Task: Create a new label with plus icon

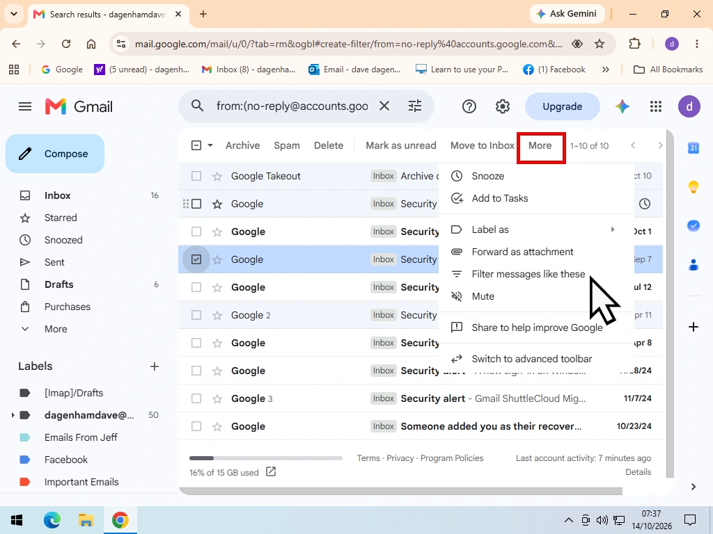Action: (155, 366)
